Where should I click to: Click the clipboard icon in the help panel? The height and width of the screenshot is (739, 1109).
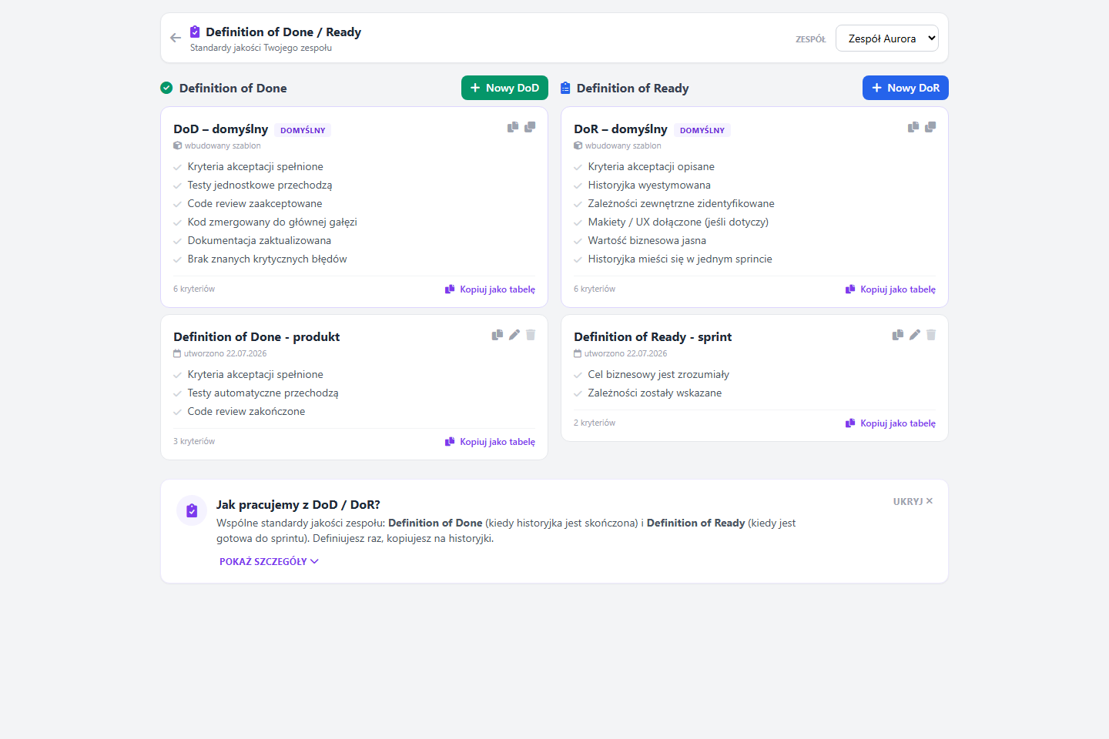coord(192,510)
